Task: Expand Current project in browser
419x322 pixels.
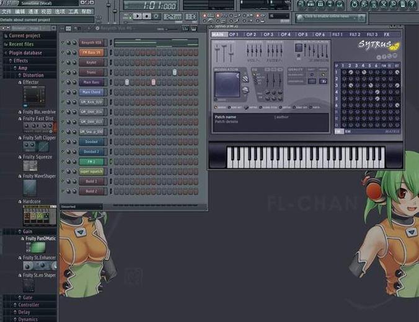Action: 24,35
